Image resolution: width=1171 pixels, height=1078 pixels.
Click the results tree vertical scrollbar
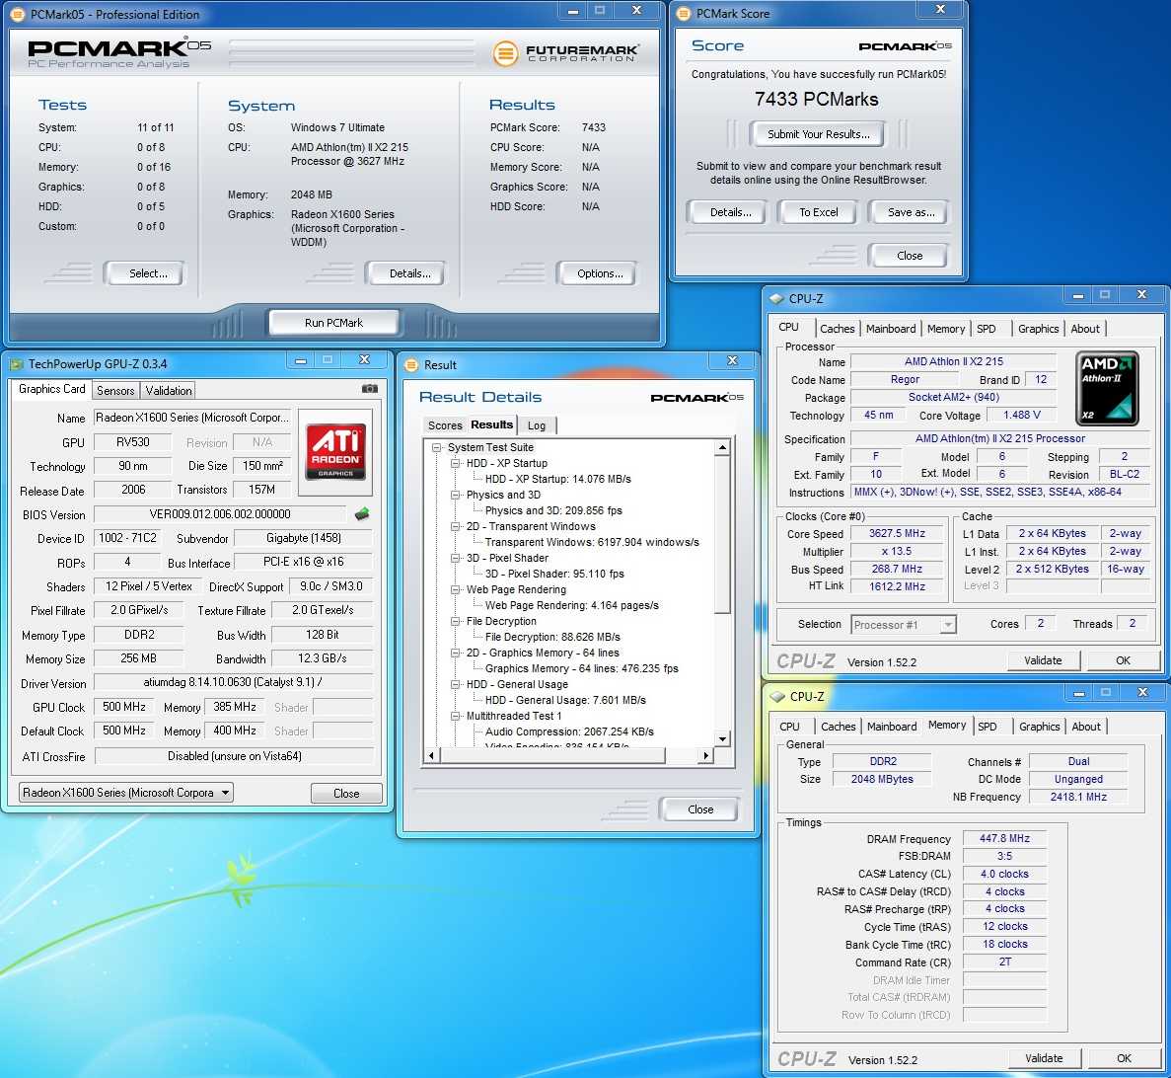click(722, 593)
